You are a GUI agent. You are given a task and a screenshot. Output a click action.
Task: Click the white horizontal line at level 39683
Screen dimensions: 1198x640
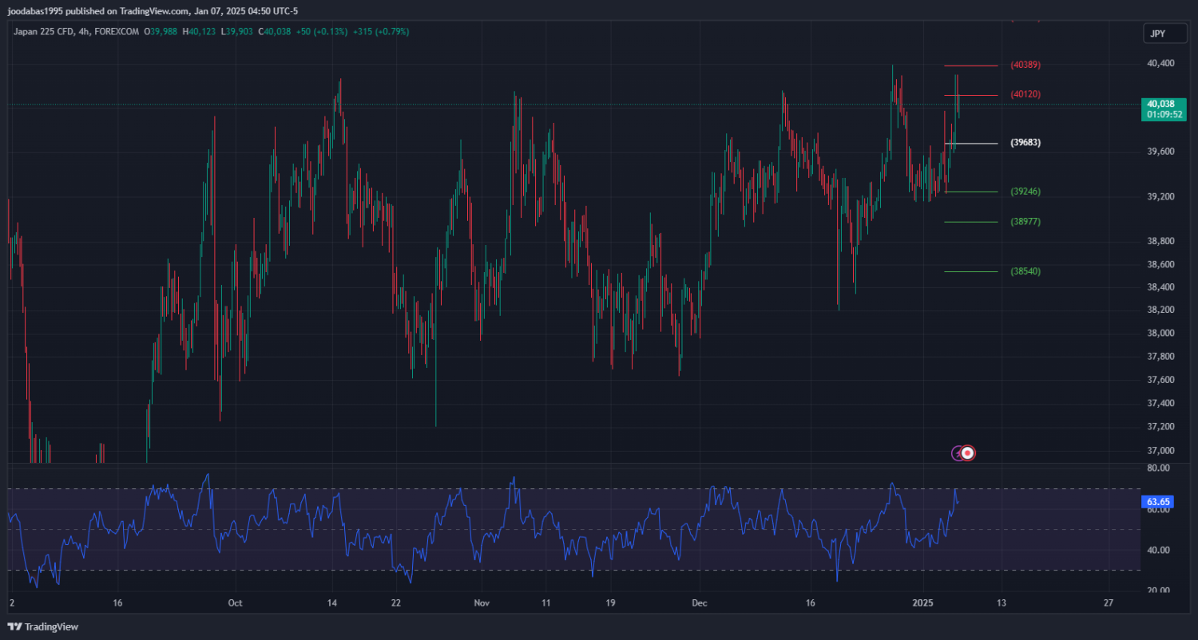[x=971, y=144]
